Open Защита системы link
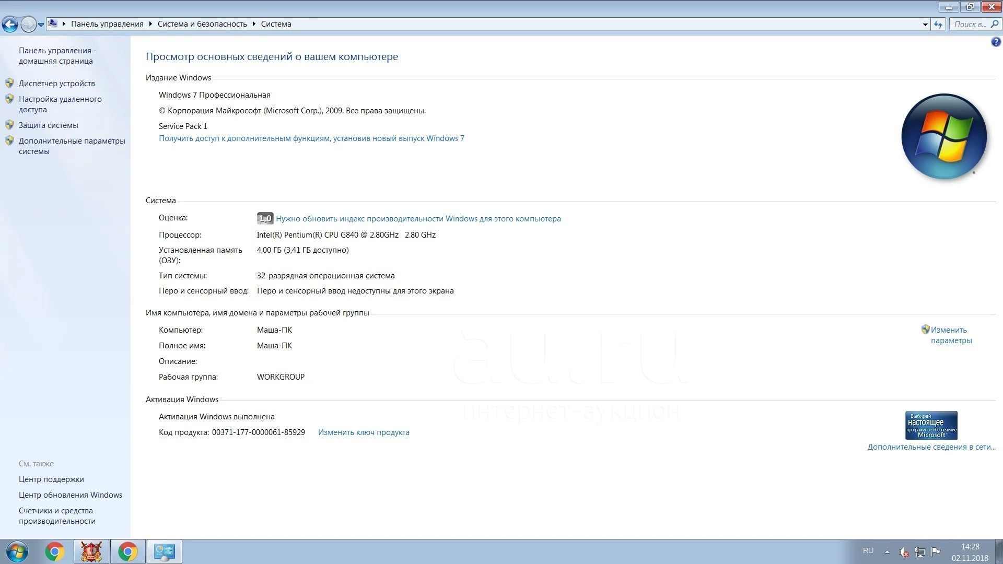Viewport: 1003px width, 564px height. coord(49,125)
